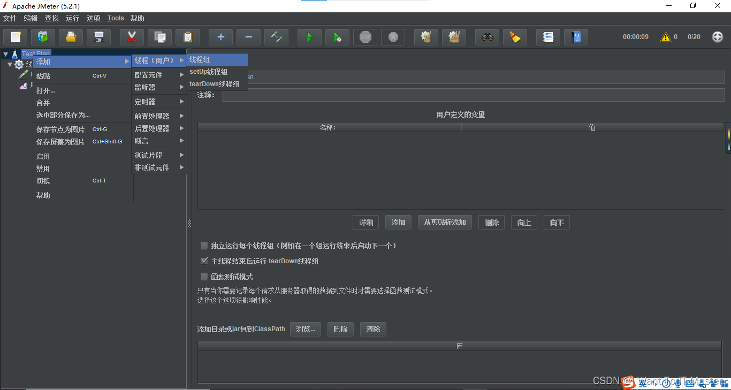The width and height of the screenshot is (731, 390).
Task: Collapse the Test Plan tree node arrow
Action: 6,54
